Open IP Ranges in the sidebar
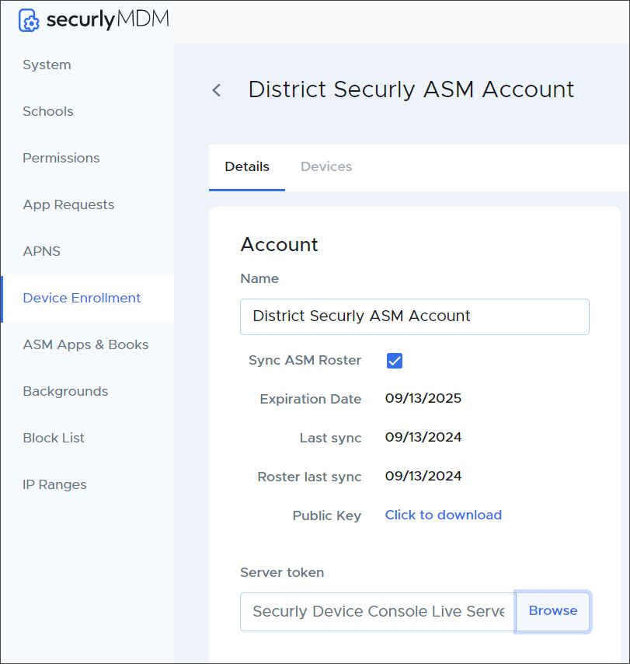 (x=54, y=484)
